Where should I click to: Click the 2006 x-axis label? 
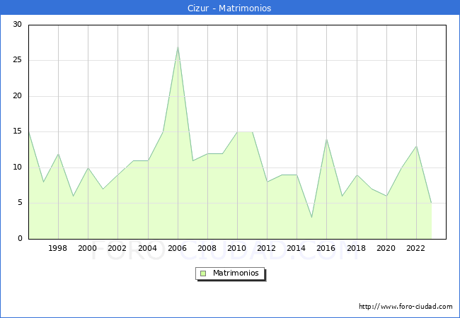pyautogui.click(x=177, y=248)
